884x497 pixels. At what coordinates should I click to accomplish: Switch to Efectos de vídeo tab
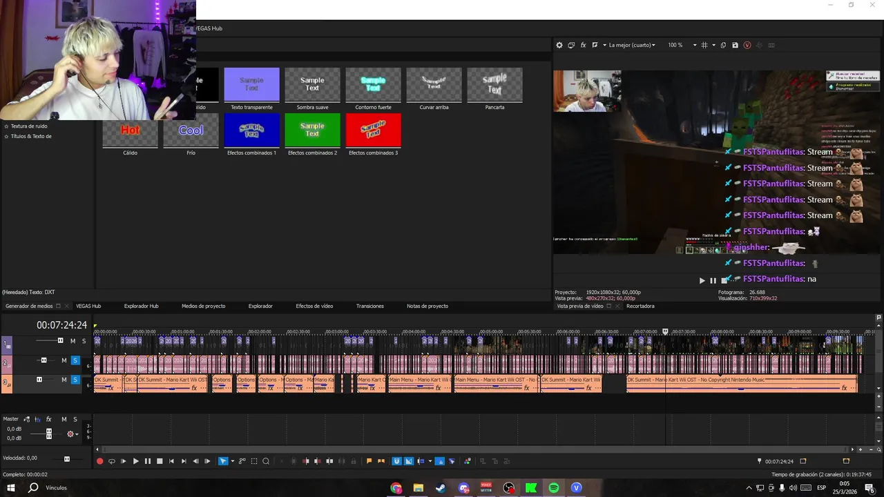(314, 306)
